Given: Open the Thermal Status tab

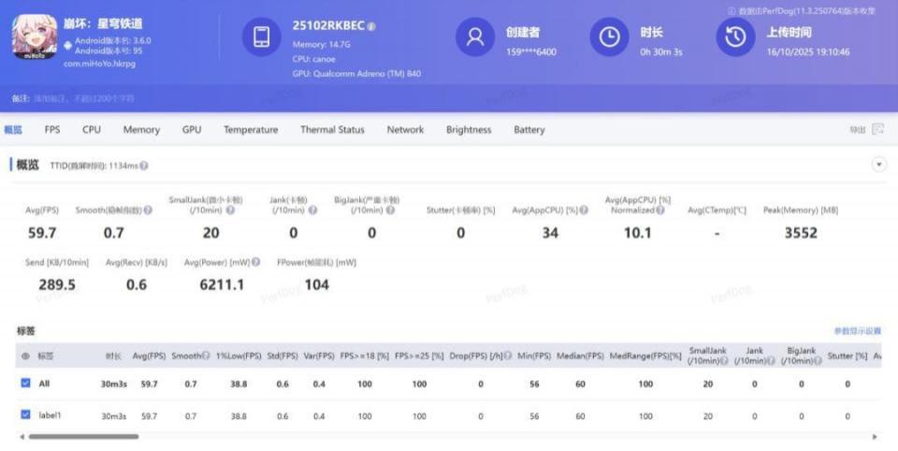Looking at the screenshot, I should [x=332, y=130].
